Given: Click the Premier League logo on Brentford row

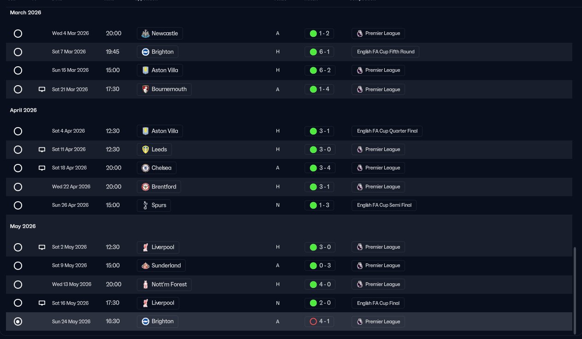Looking at the screenshot, I should 360,187.
